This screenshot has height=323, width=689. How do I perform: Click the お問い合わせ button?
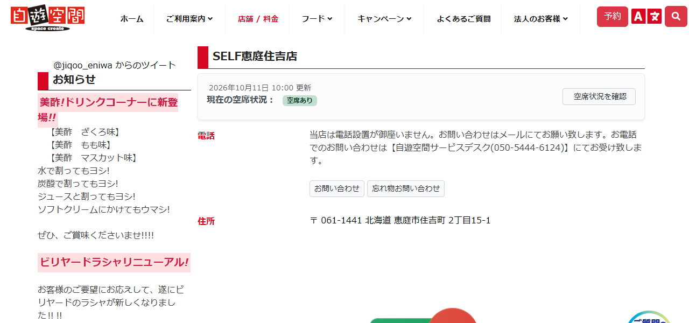click(x=337, y=188)
